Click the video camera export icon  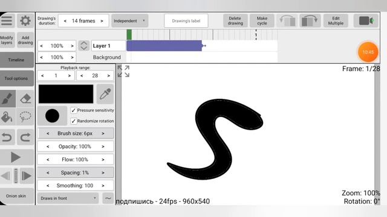(x=366, y=20)
